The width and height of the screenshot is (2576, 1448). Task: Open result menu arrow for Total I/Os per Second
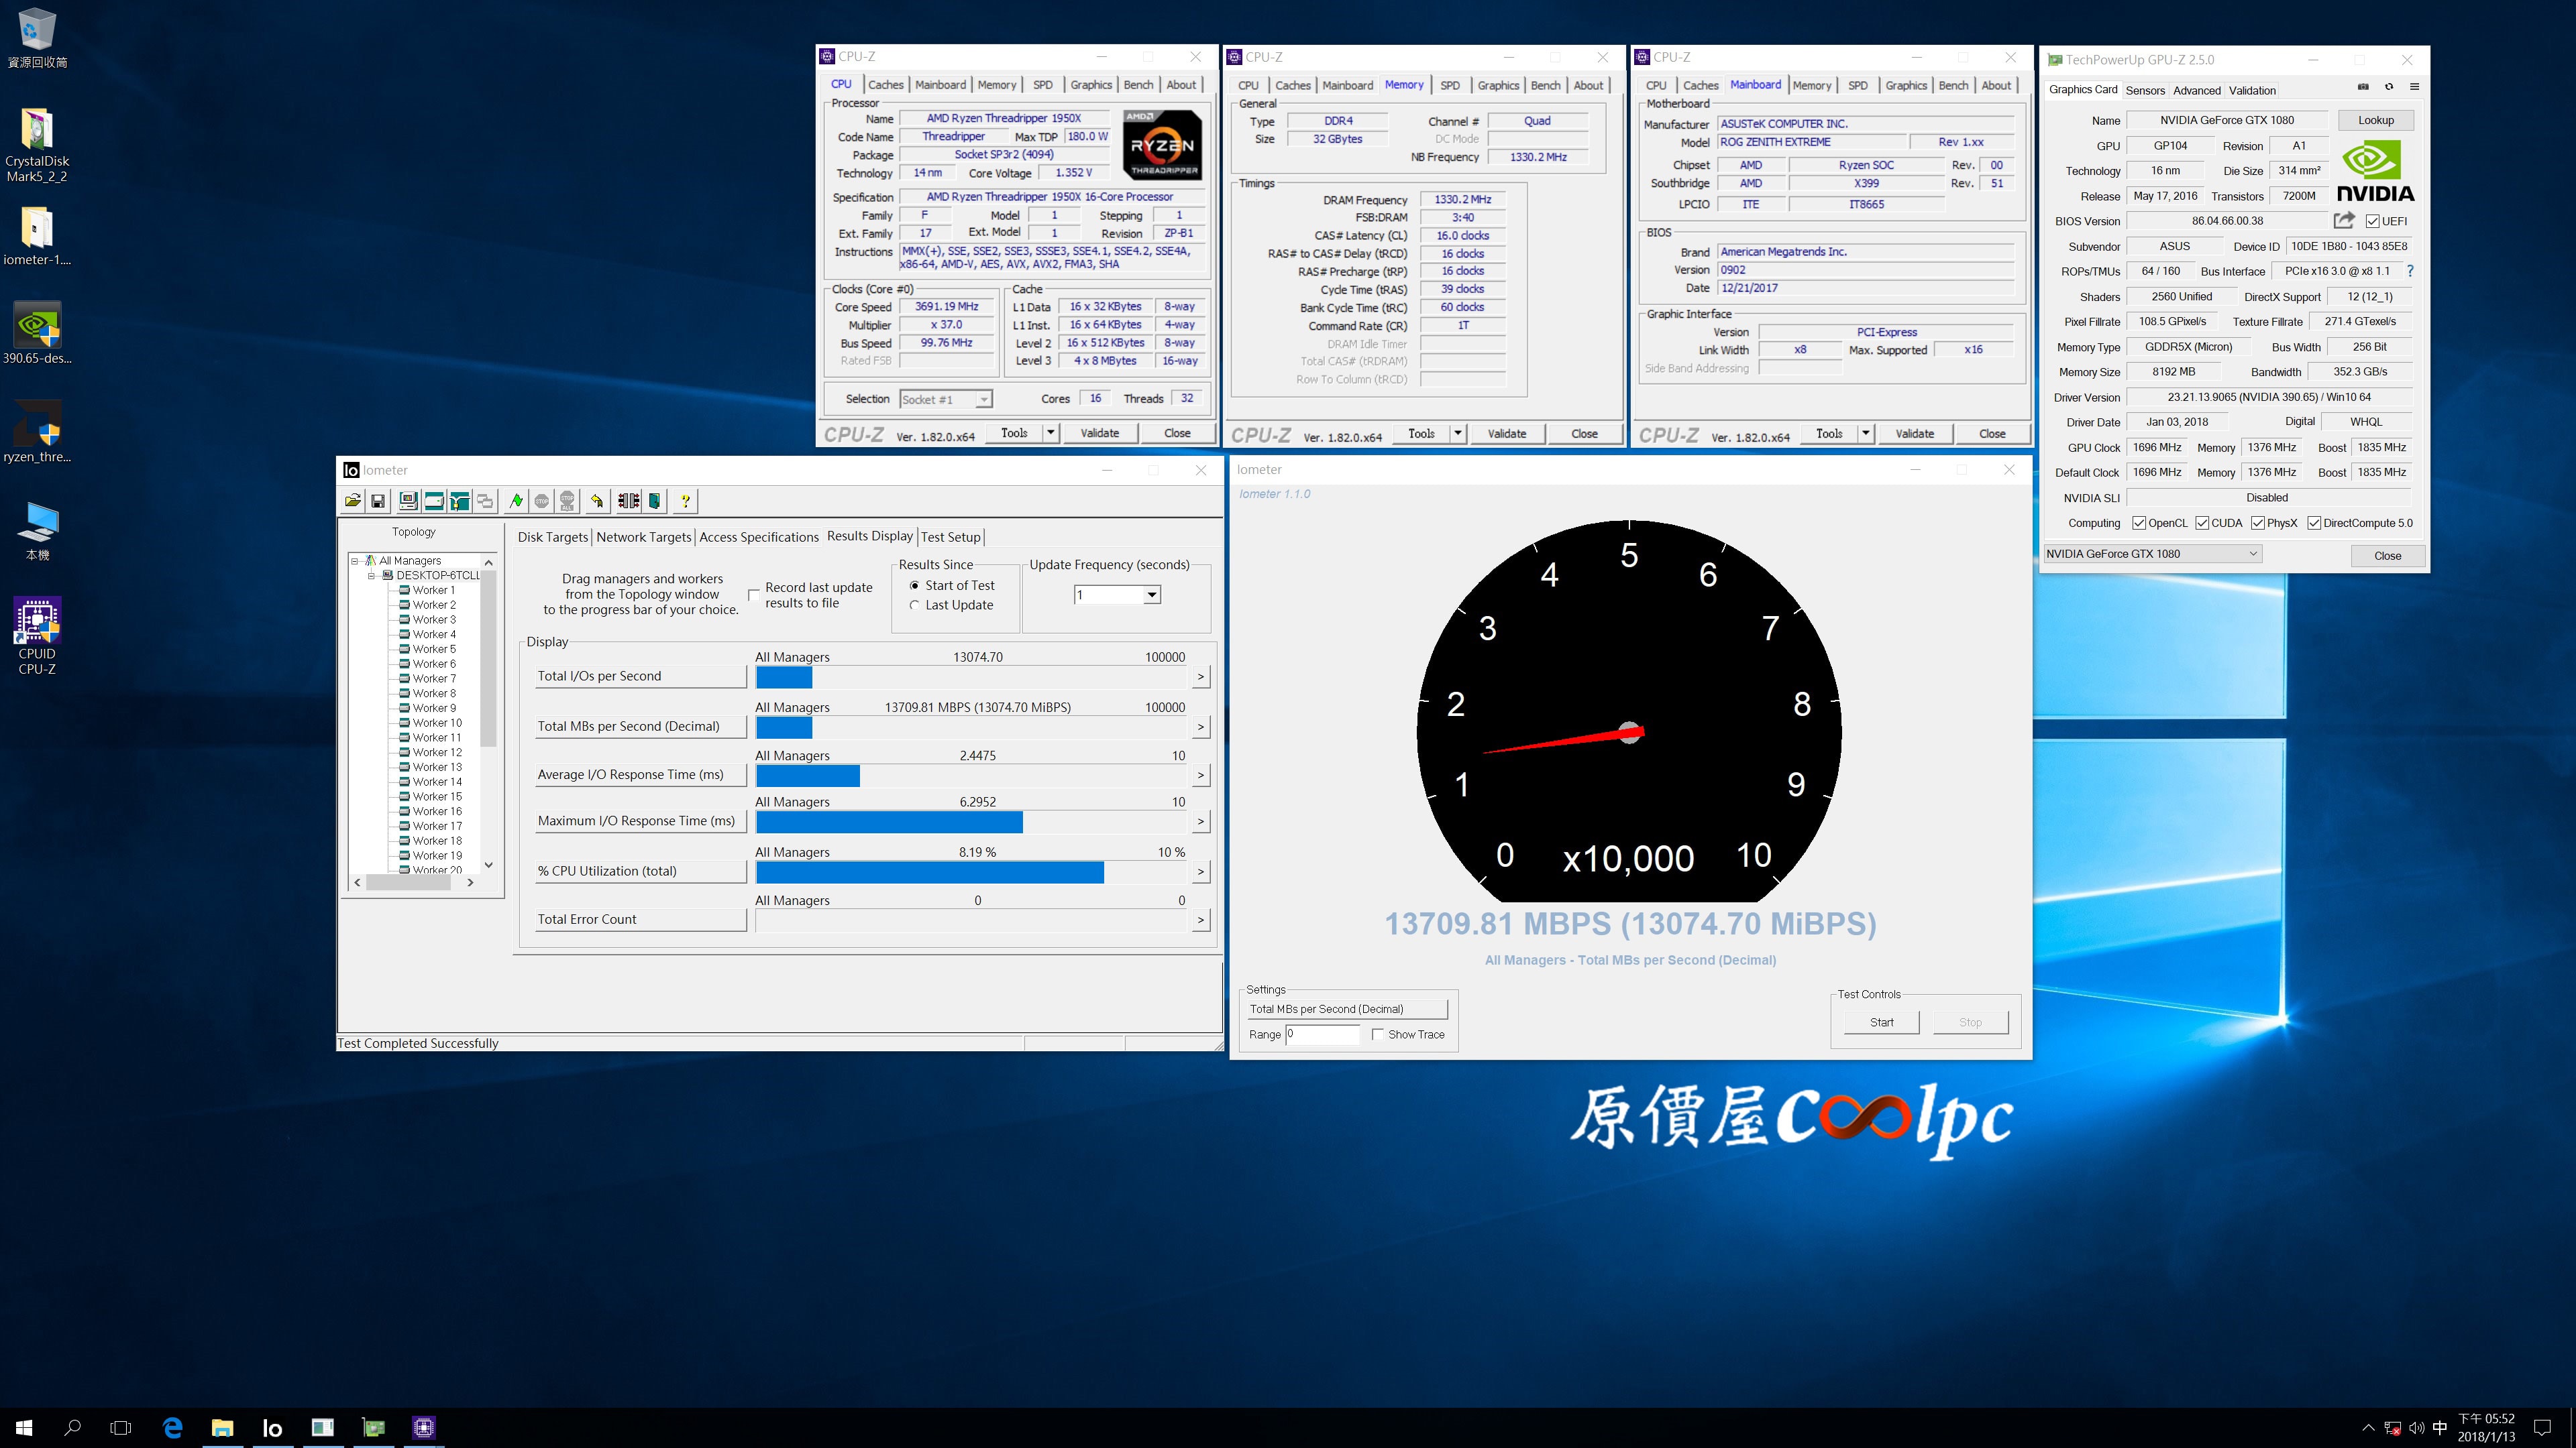click(1201, 676)
